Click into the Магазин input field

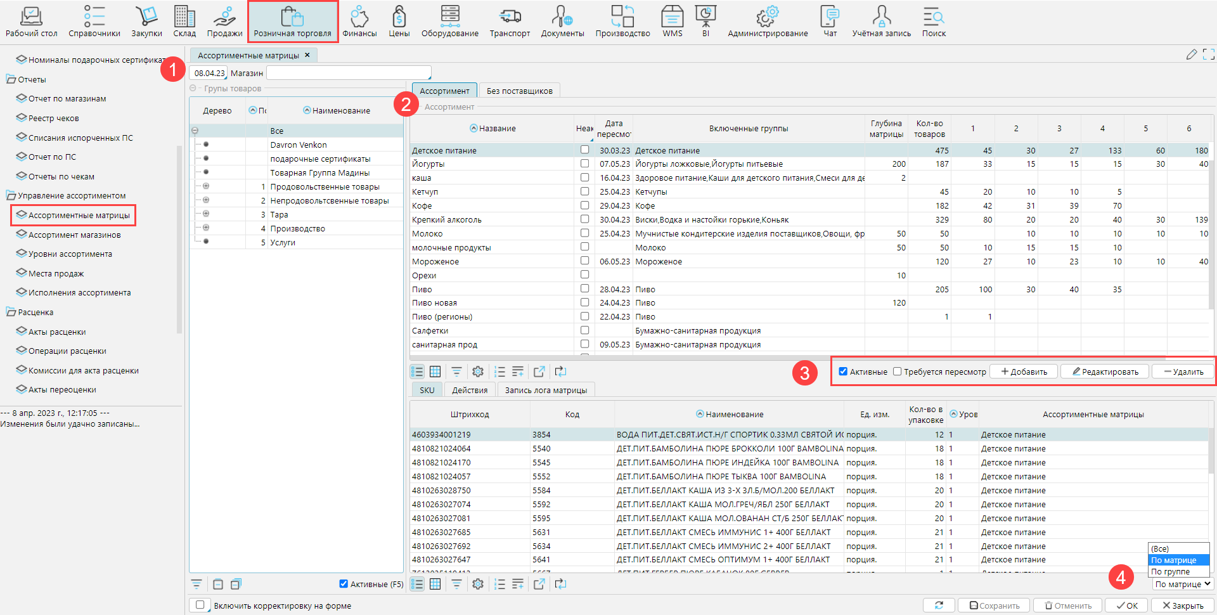click(348, 73)
